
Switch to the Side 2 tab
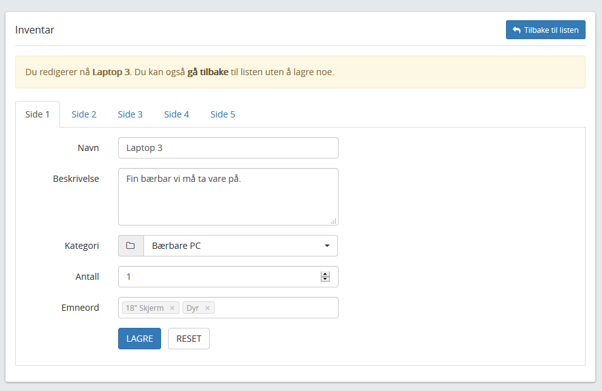pos(84,114)
